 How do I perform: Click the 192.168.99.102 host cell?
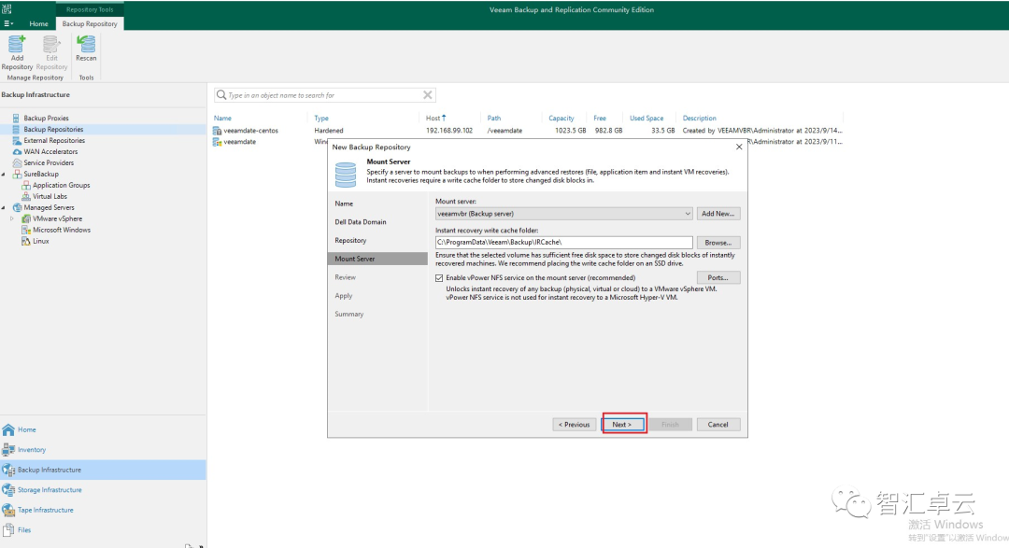click(x=449, y=131)
